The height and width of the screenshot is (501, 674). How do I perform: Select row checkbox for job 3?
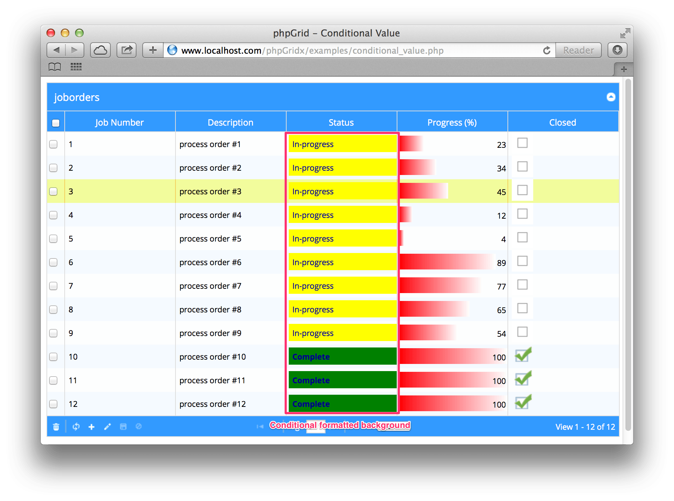[53, 191]
